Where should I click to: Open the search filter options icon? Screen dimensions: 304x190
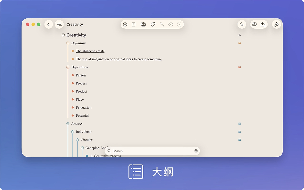click(x=196, y=151)
